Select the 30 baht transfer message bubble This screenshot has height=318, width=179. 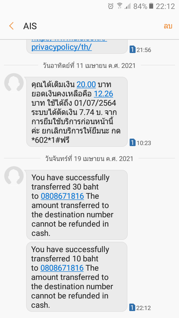[x=77, y=205]
